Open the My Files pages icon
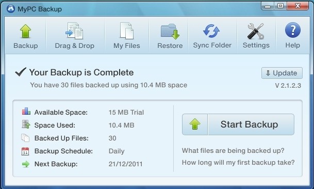Image resolution: width=314 pixels, height=189 pixels. coord(126,30)
